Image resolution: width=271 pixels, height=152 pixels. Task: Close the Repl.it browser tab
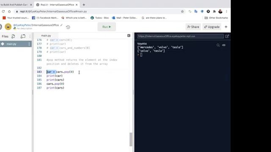(77, 5)
